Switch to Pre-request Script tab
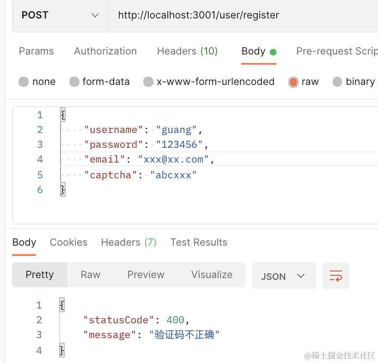Viewport: 378px width, 363px height. click(x=337, y=51)
